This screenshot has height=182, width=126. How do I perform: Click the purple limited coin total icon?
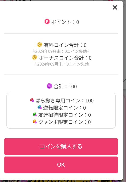point(49,86)
